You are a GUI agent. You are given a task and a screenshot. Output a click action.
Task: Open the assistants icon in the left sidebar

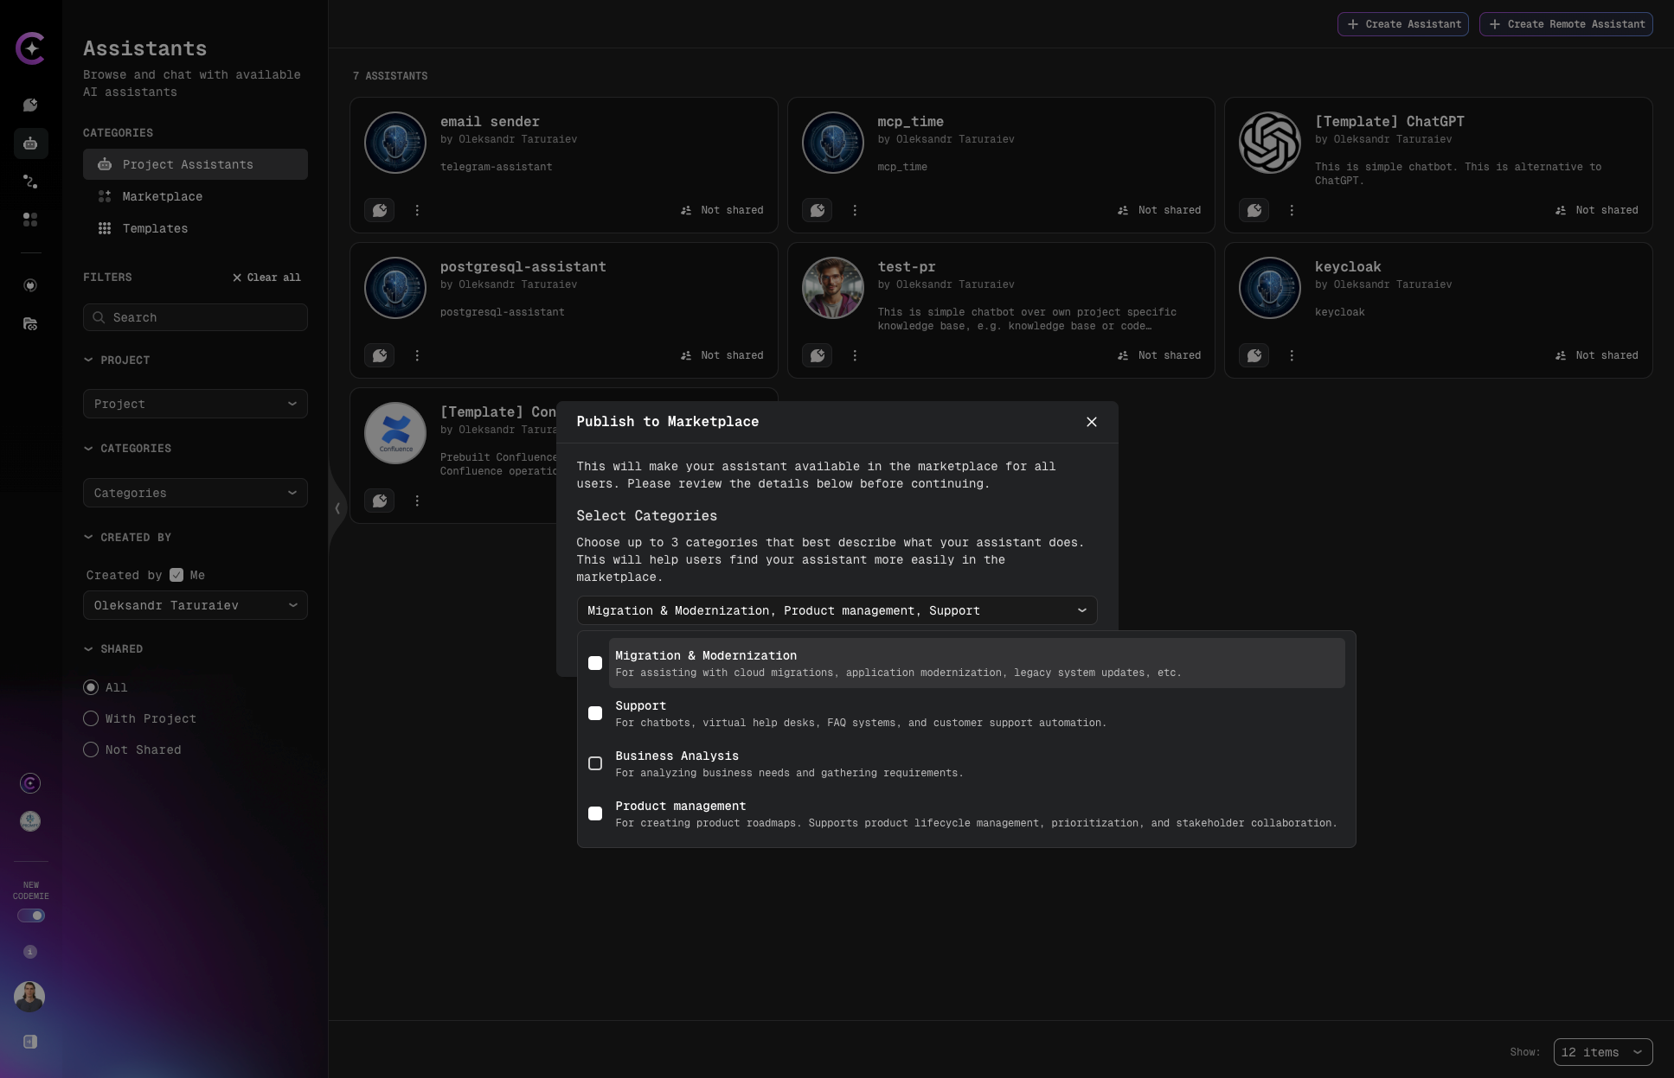click(x=30, y=144)
